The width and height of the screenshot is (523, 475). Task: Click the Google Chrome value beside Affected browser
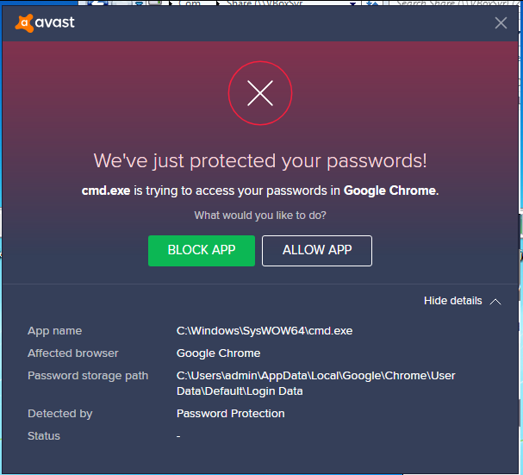pyautogui.click(x=218, y=353)
